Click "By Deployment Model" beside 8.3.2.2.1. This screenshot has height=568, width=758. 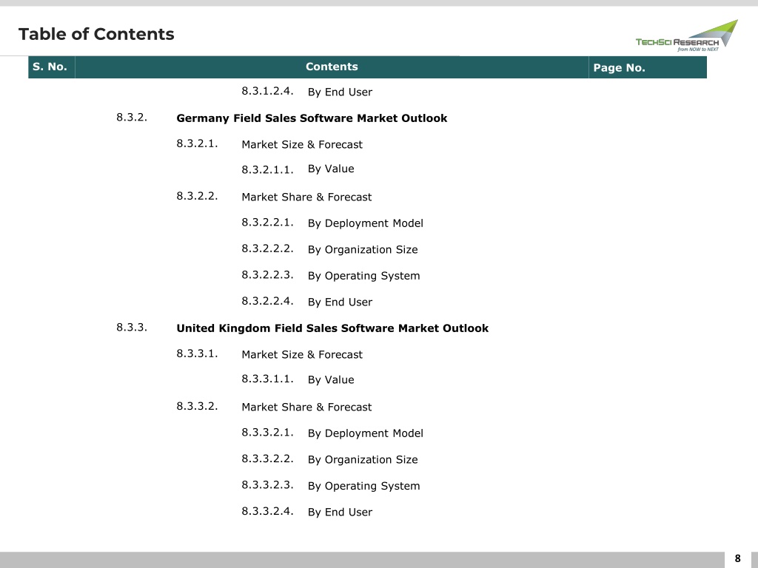pyautogui.click(x=366, y=223)
